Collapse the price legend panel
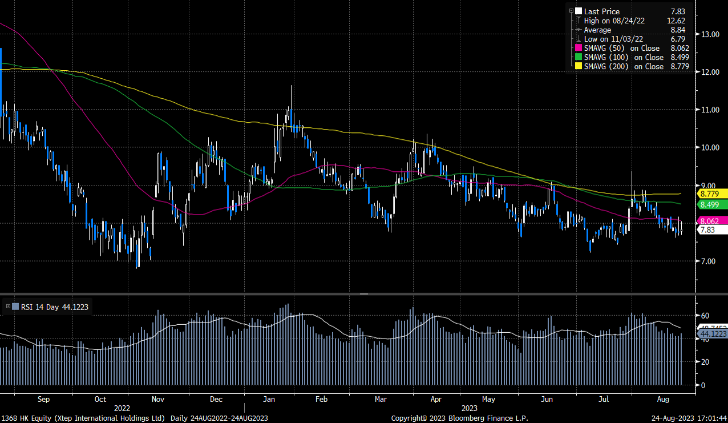The image size is (728, 423). pos(571,10)
